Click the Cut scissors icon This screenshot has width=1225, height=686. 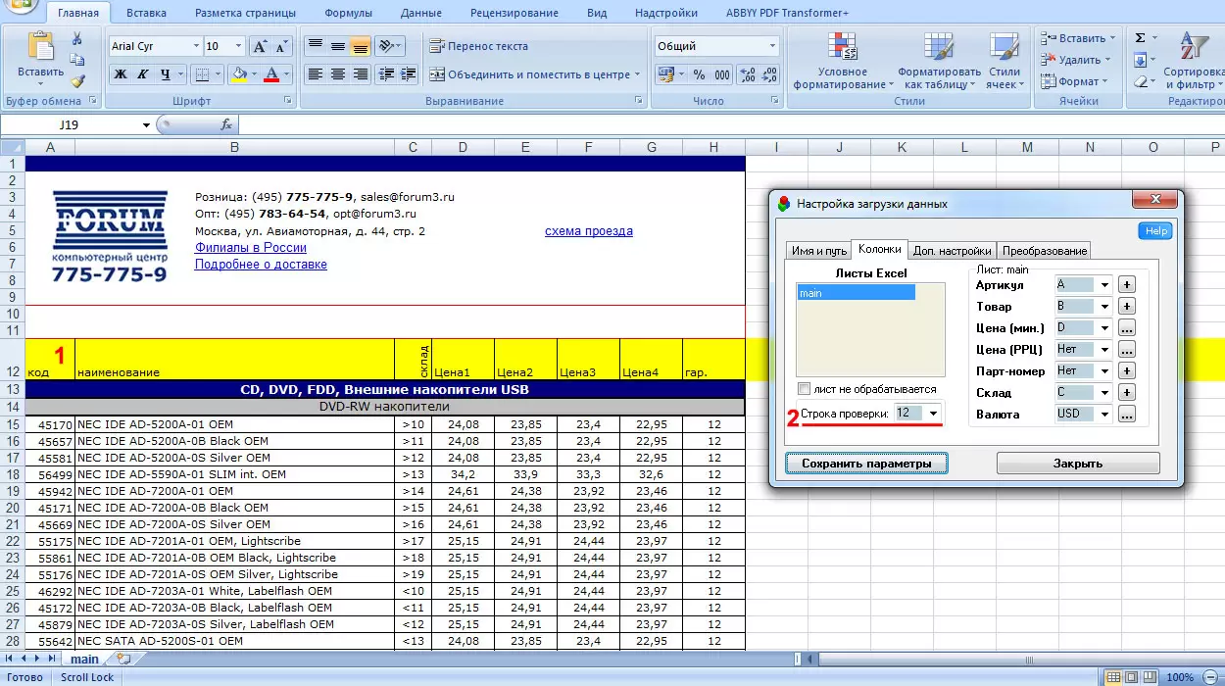[x=77, y=38]
